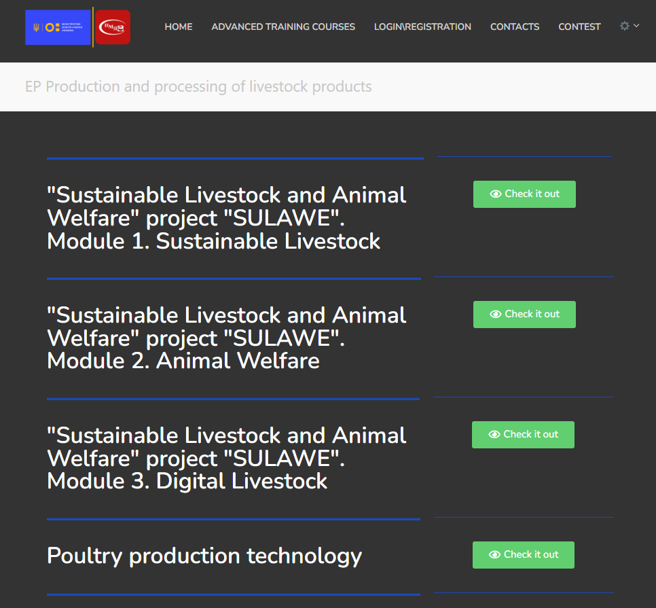
Task: Open Module 1. Sustainable Livestock course title
Action: [226, 218]
